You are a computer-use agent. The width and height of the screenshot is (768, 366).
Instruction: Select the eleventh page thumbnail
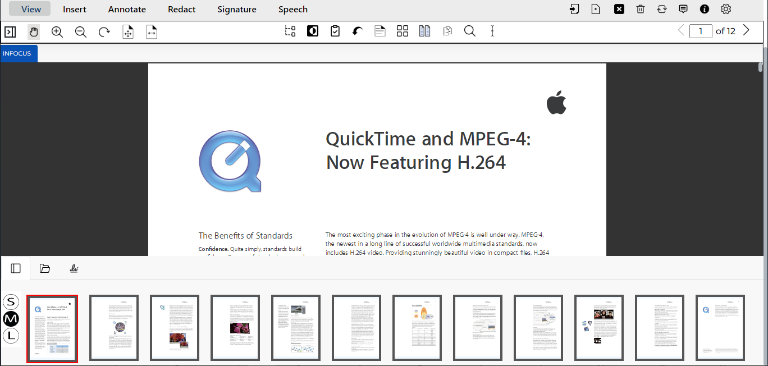pos(660,328)
